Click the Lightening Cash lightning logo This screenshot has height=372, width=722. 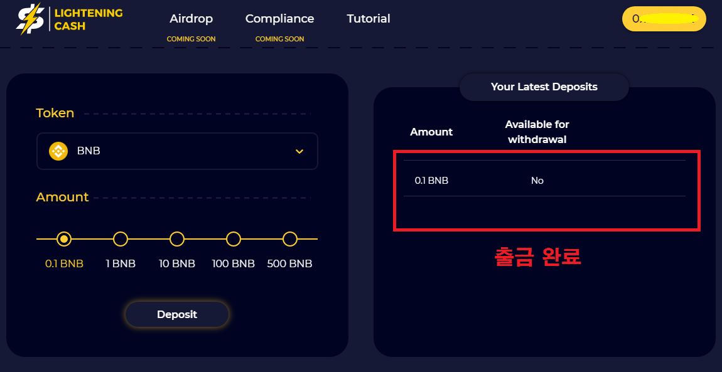tap(30, 19)
